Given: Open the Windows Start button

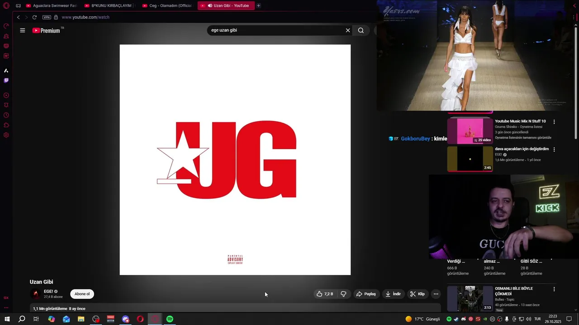Looking at the screenshot, I should 7,319.
